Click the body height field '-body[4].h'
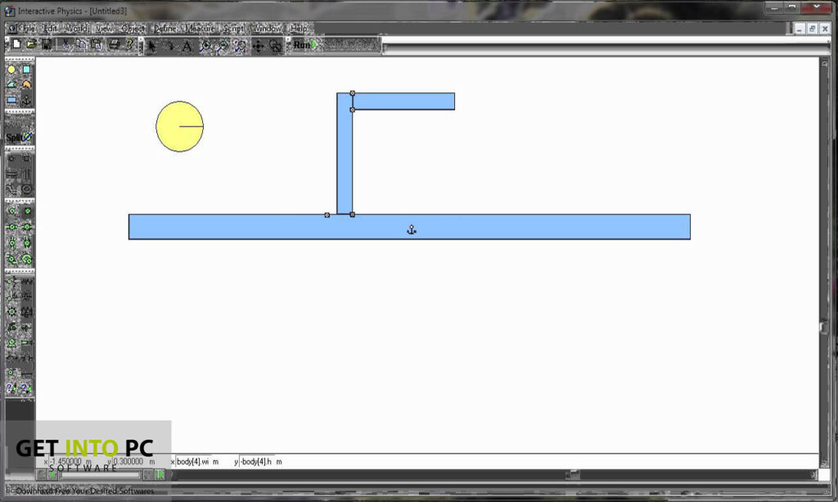This screenshot has width=838, height=502. pos(257,461)
